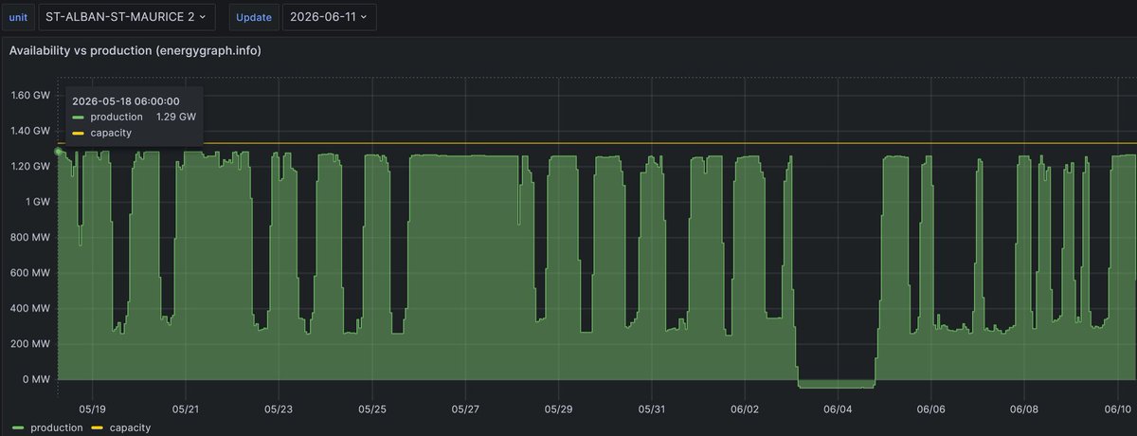Click the yellow capacity swatch in the bottom legend
Screen dimensions: 1137x436
pos(99,428)
